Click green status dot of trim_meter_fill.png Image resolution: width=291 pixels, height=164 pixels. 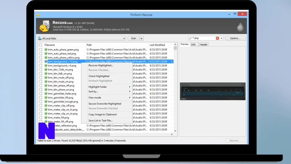(46, 118)
